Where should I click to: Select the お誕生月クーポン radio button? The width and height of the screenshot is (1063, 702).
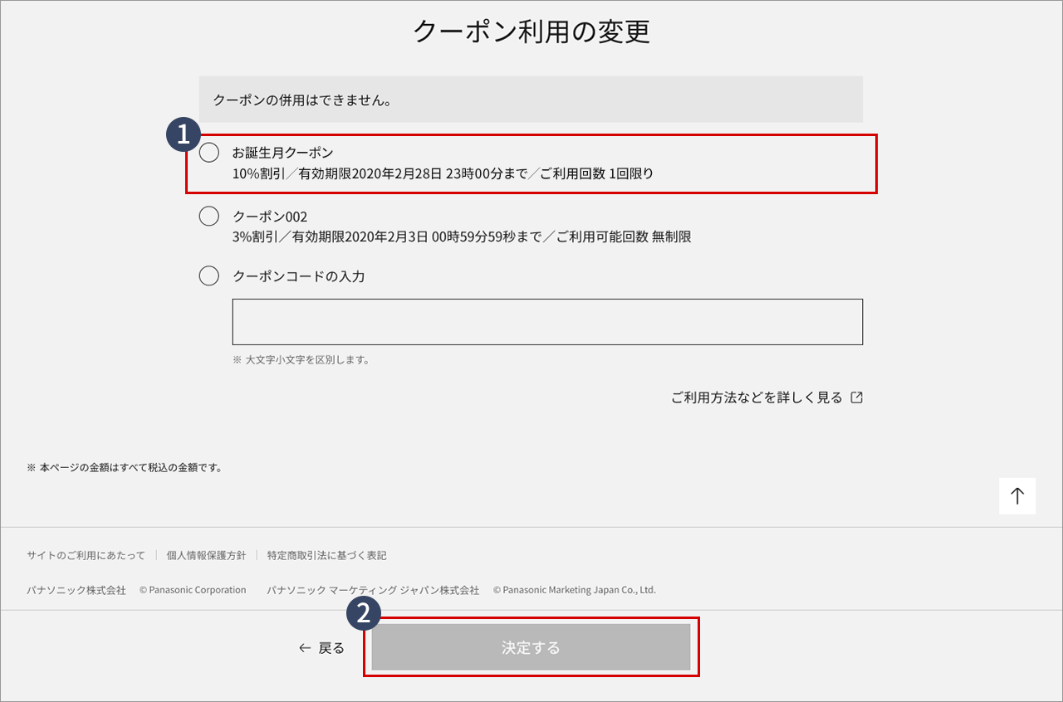pos(208,153)
